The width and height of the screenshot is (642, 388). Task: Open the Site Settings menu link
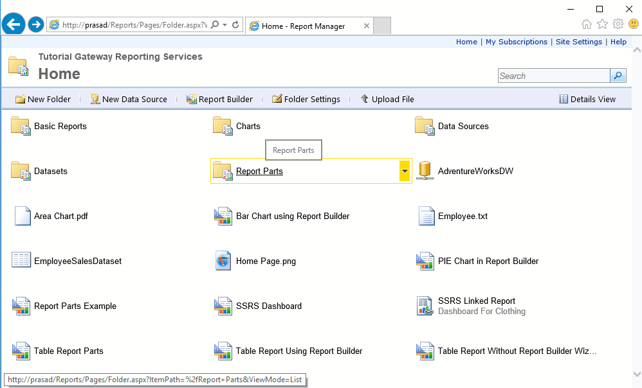click(x=578, y=42)
